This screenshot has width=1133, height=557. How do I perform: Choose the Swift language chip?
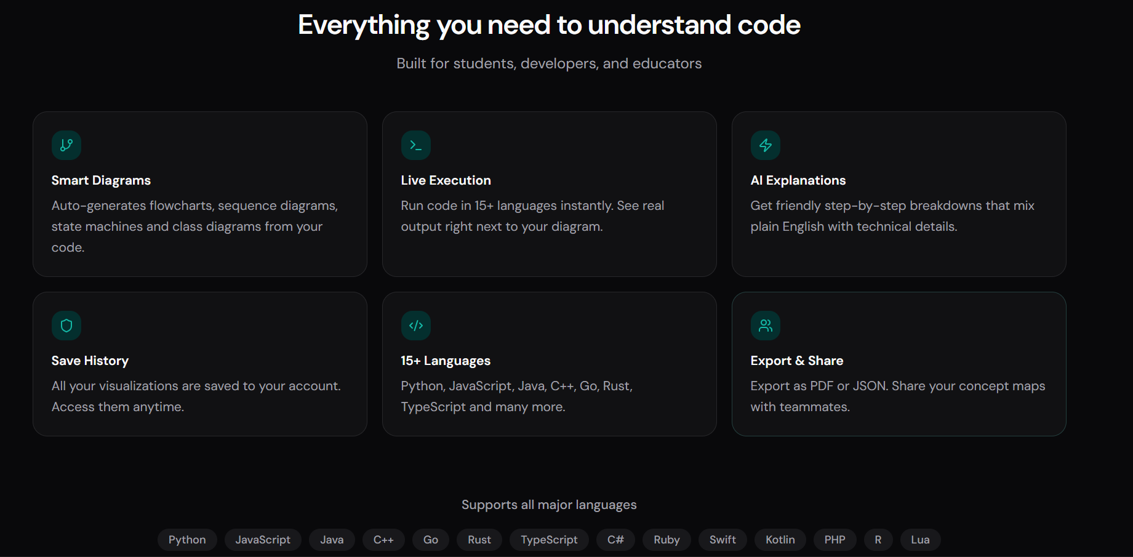723,540
